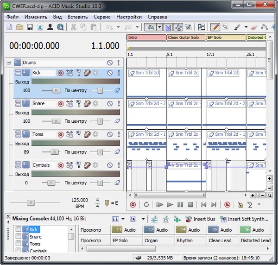Click the Cymbals track name field
This screenshot has width=278, height=265.
[x=44, y=165]
